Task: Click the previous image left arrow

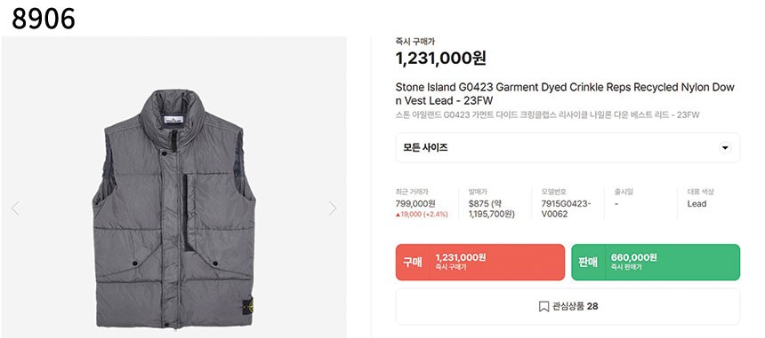Action: click(x=15, y=208)
